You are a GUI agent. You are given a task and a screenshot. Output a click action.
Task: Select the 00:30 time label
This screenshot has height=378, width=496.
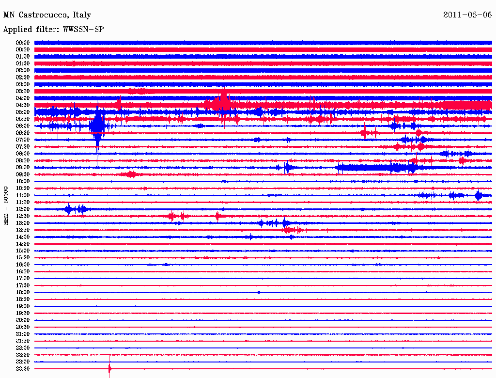pyautogui.click(x=23, y=49)
